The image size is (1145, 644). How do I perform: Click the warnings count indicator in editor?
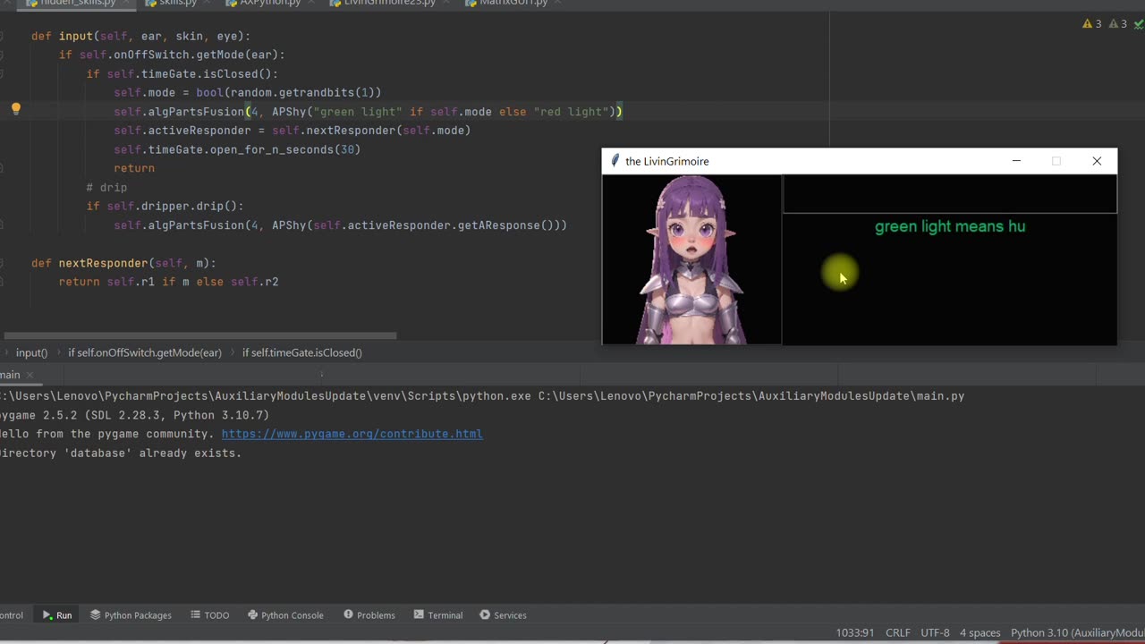[1092, 24]
